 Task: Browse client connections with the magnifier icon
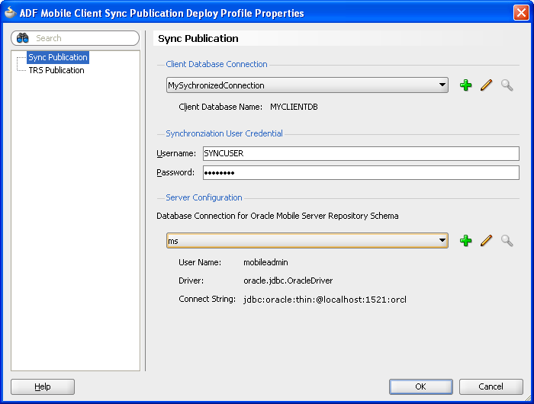click(x=507, y=85)
